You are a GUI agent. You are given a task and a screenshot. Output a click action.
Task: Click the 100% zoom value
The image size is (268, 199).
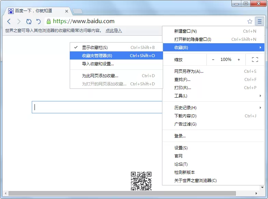point(226,59)
